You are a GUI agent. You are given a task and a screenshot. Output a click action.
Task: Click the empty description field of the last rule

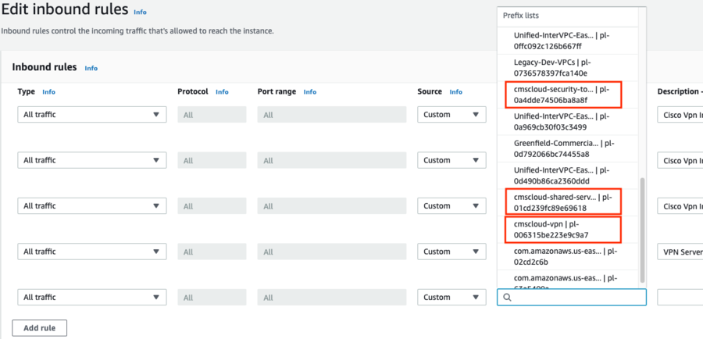coord(680,298)
